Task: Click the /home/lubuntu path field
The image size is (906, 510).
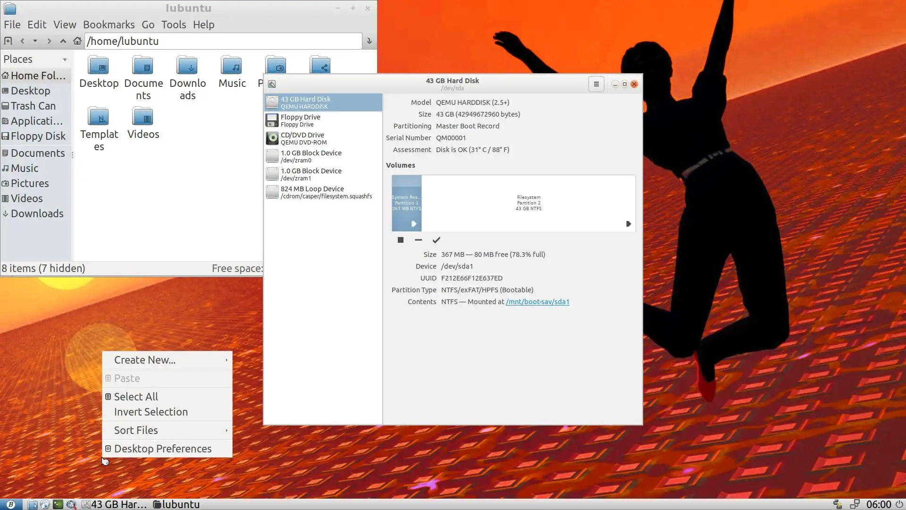Action: 223,41
